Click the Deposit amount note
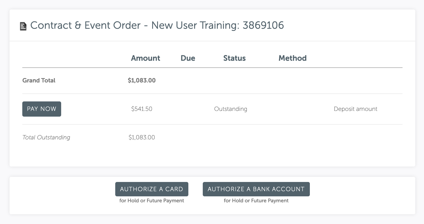Viewport: 424px width, 224px height. tap(356, 109)
